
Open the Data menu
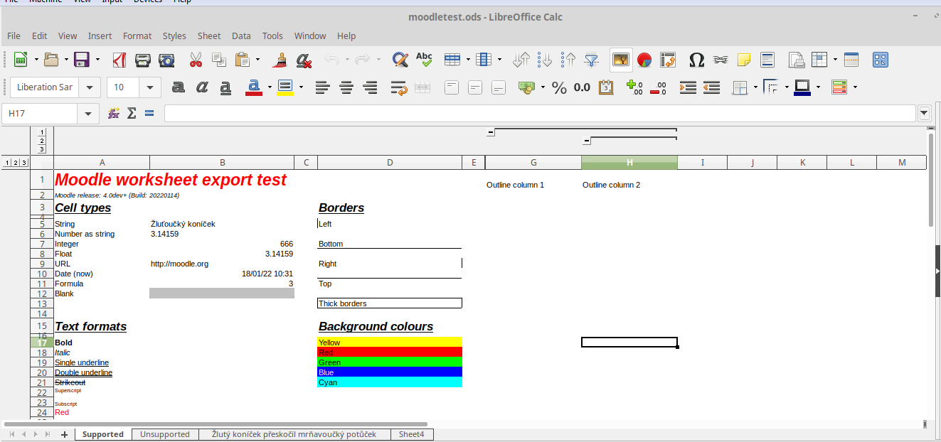coord(241,36)
